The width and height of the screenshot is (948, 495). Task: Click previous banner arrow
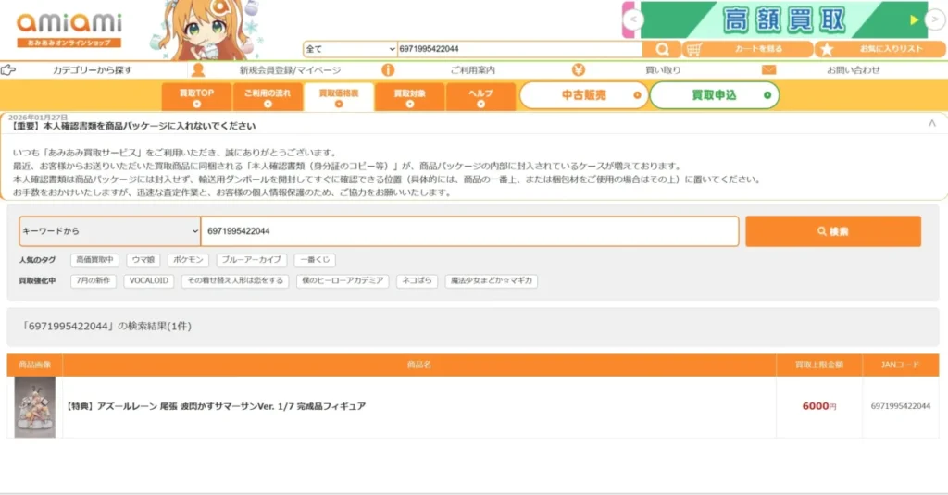[x=633, y=19]
